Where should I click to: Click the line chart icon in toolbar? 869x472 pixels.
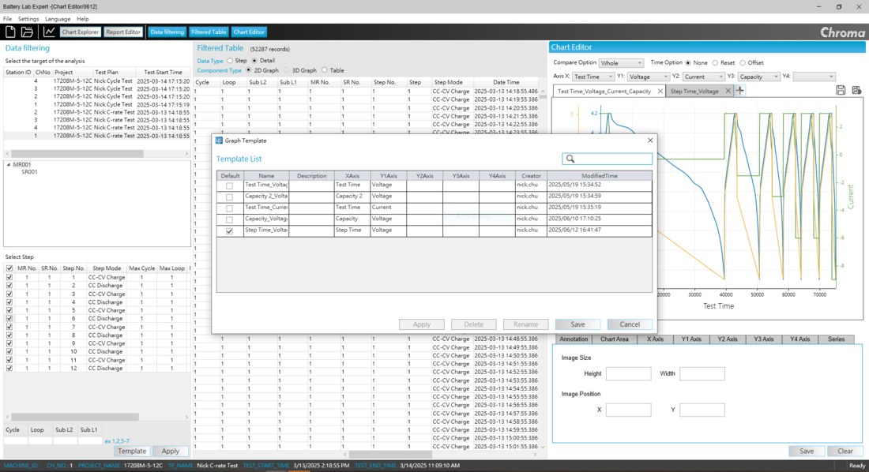49,32
